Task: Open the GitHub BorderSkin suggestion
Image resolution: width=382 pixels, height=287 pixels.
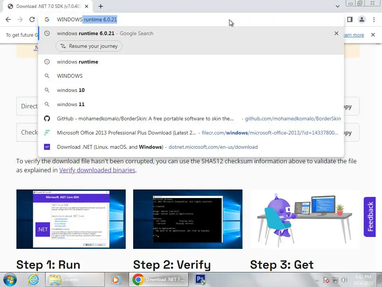Action: (x=191, y=118)
